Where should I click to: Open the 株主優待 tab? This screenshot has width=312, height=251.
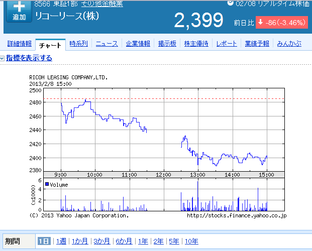tap(196, 44)
